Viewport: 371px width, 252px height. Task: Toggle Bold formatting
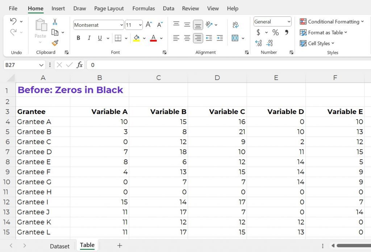(x=78, y=38)
